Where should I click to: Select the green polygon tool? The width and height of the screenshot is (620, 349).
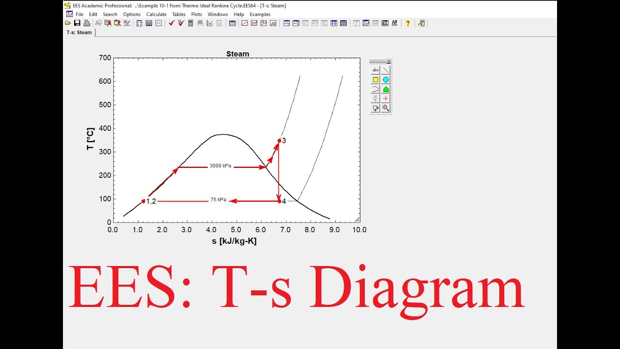pyautogui.click(x=386, y=89)
